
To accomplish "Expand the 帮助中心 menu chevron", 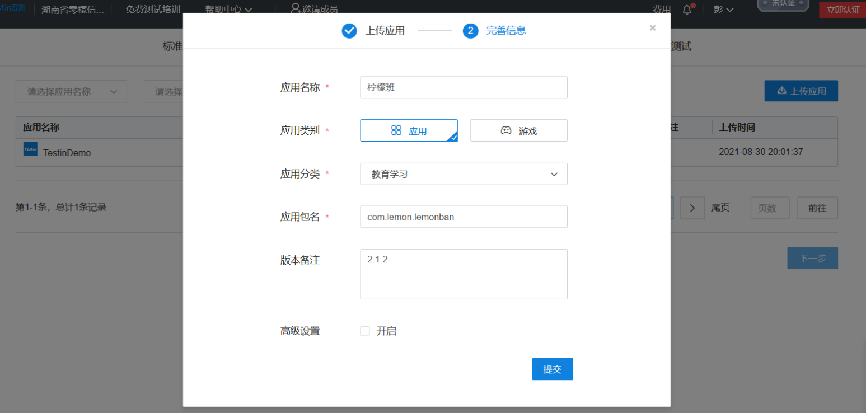I will 247,9.
